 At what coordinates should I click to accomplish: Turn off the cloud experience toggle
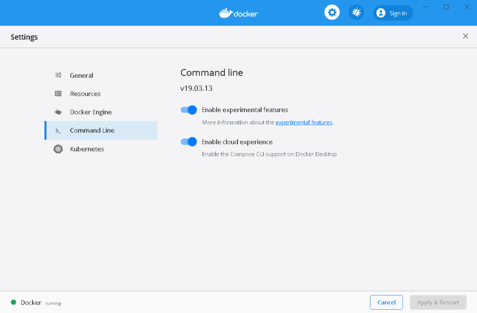point(188,141)
